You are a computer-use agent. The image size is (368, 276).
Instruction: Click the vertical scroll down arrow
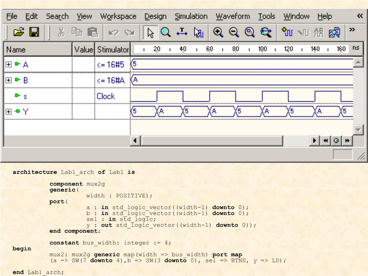click(x=358, y=129)
